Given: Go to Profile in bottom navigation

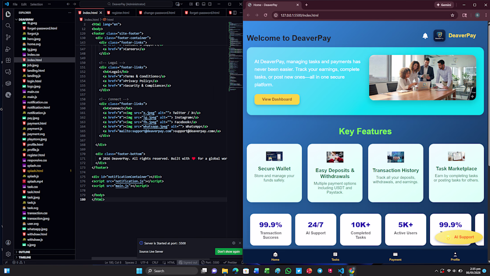Looking at the screenshot, I should coord(455,256).
